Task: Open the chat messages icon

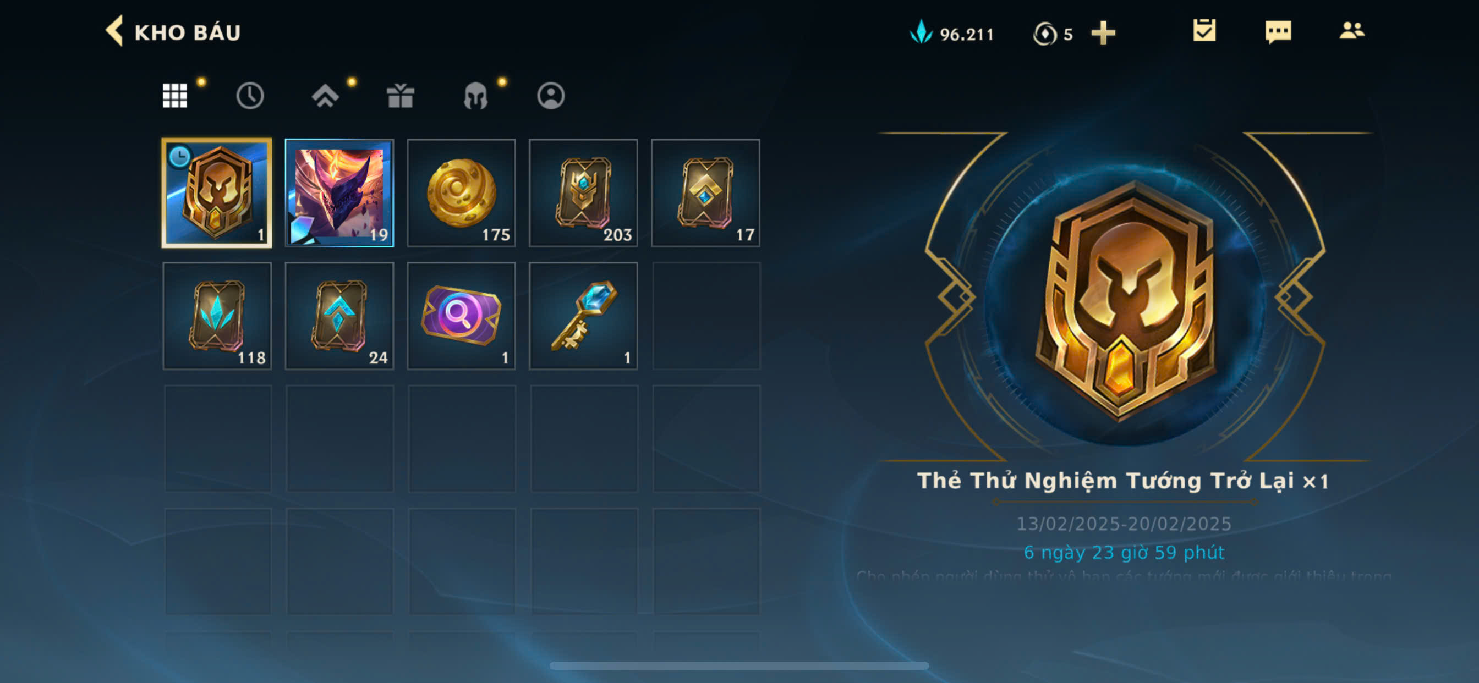Action: click(x=1278, y=32)
